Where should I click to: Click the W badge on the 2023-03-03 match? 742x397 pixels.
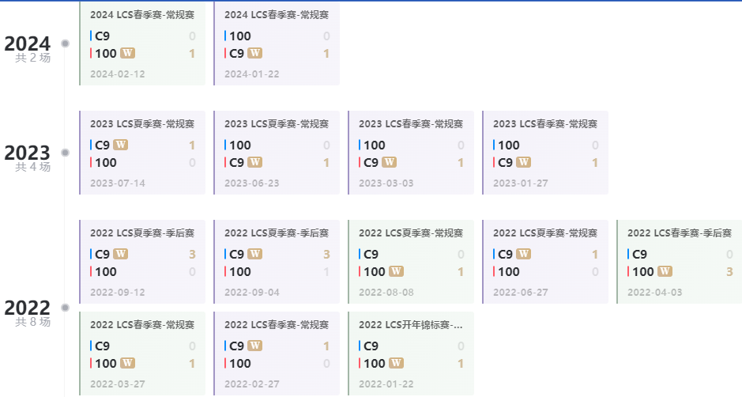pyautogui.click(x=389, y=162)
